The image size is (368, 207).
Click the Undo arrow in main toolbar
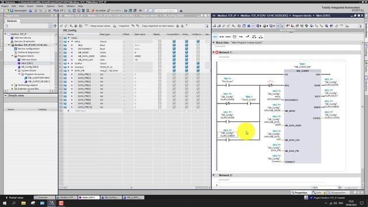[x=55, y=10]
